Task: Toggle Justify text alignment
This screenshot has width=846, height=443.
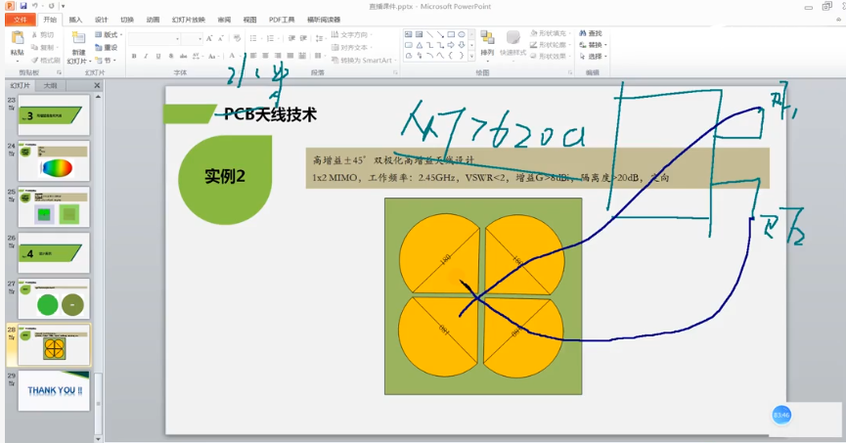Action: 290,56
